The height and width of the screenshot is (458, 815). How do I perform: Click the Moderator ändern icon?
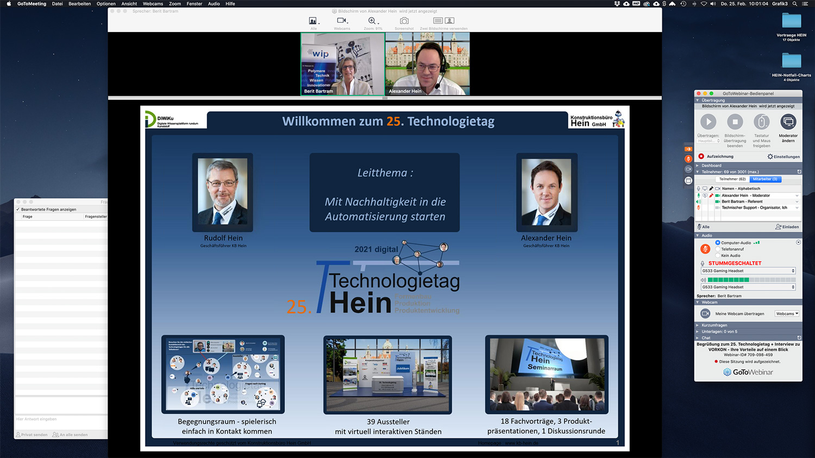pyautogui.click(x=788, y=122)
